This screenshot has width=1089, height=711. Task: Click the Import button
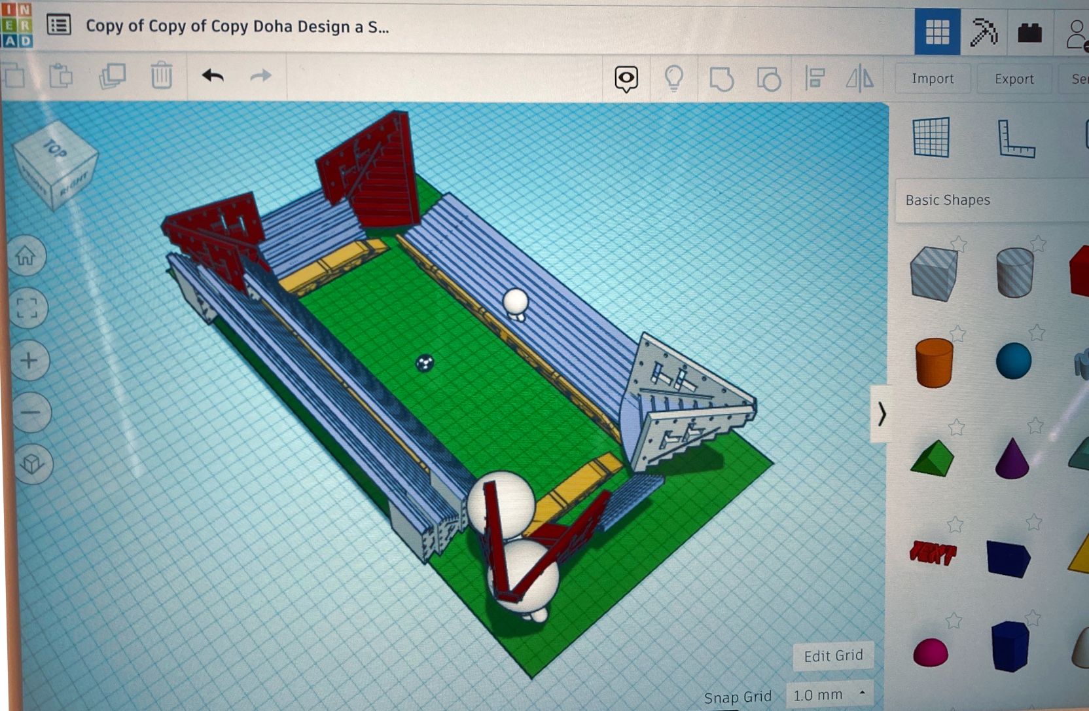pos(932,79)
